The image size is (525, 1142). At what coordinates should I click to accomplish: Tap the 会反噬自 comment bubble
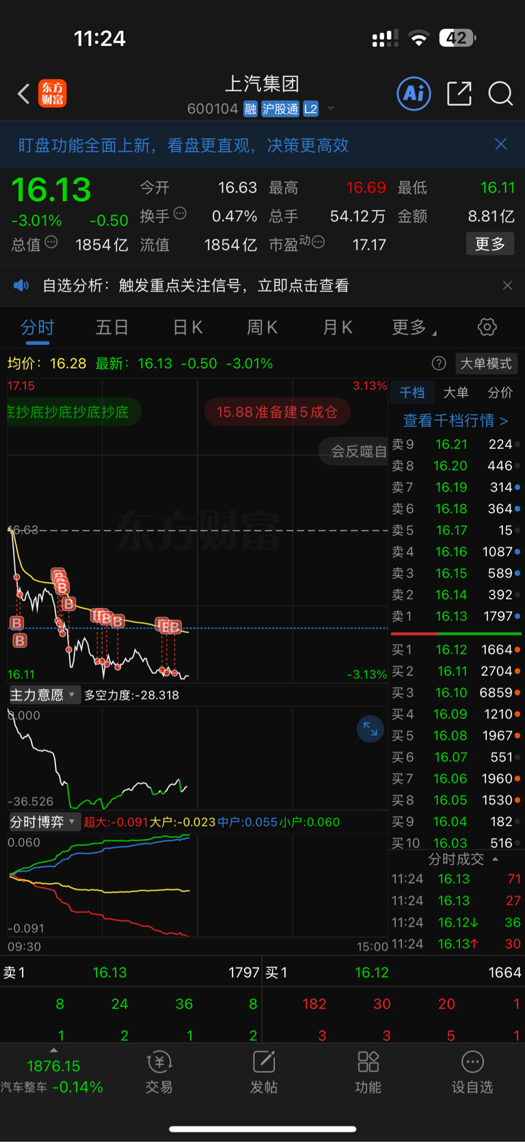[354, 451]
